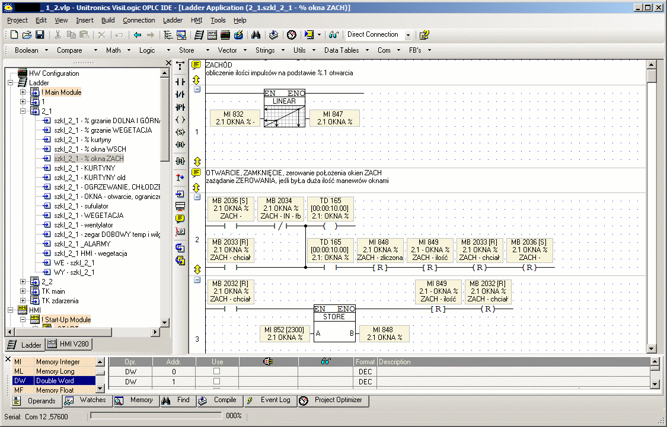Viewport: 667px width, 427px height.
Task: Select the inverted contact tool
Action: click(x=180, y=94)
